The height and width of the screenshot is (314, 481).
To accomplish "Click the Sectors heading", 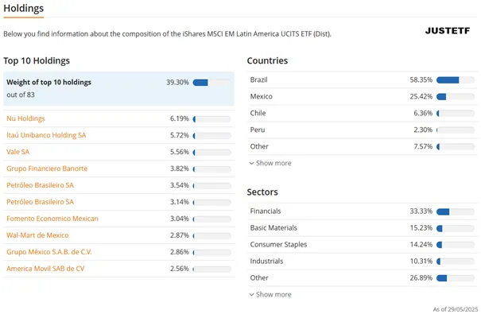I will coord(262,192).
